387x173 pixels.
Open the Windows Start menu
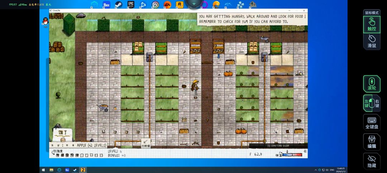[x=43, y=170]
